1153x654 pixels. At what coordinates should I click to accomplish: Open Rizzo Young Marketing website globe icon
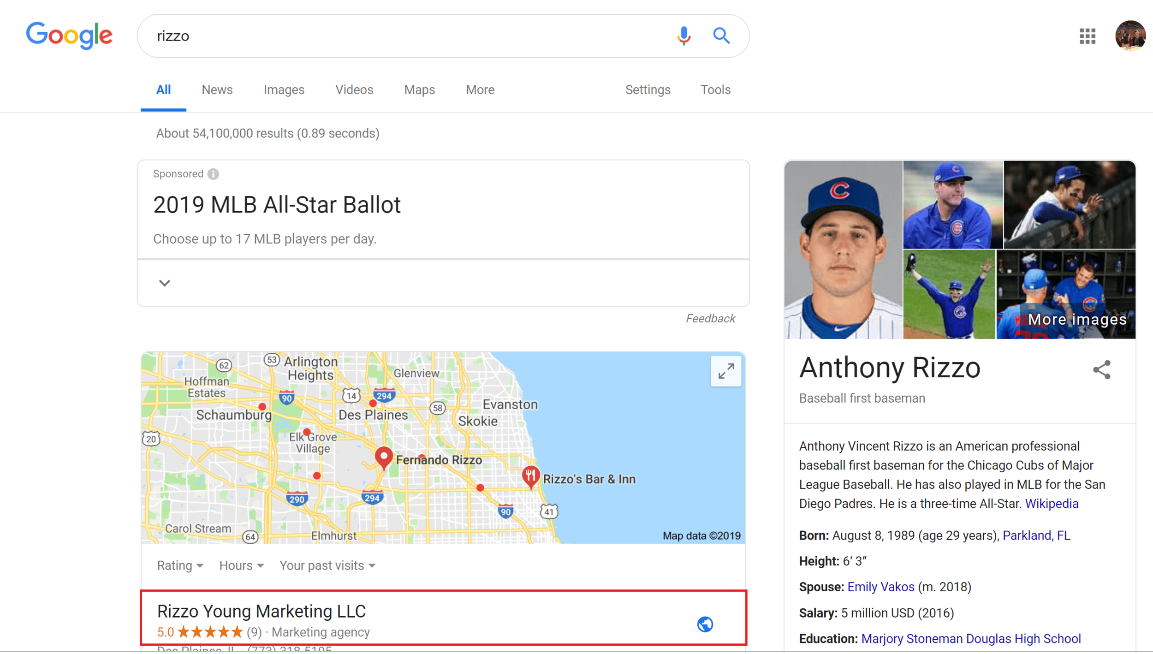pos(705,624)
